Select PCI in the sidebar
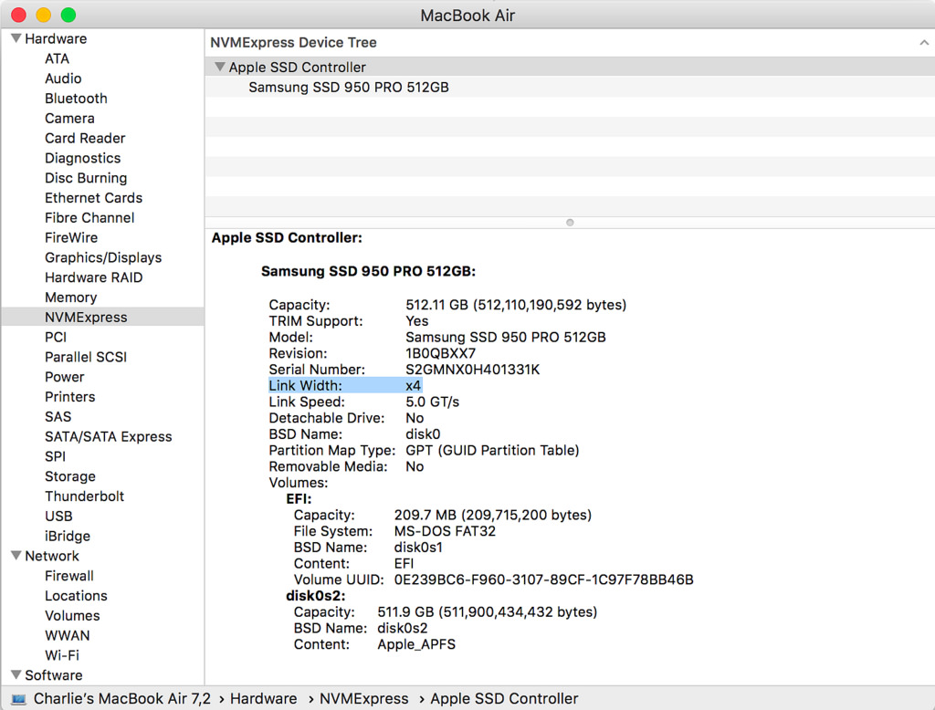The image size is (935, 710). [x=56, y=337]
